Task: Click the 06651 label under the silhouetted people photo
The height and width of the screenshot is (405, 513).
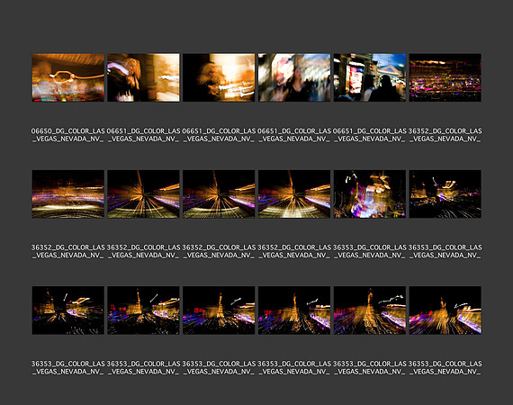Action: 370,135
